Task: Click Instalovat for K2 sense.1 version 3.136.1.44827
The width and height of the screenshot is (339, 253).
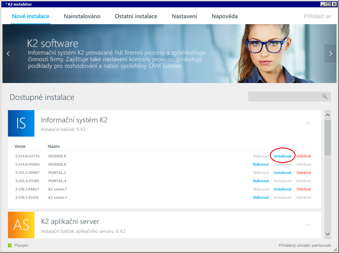Action: point(283,189)
